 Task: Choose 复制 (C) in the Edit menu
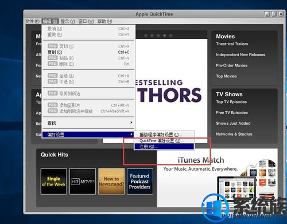88,52
